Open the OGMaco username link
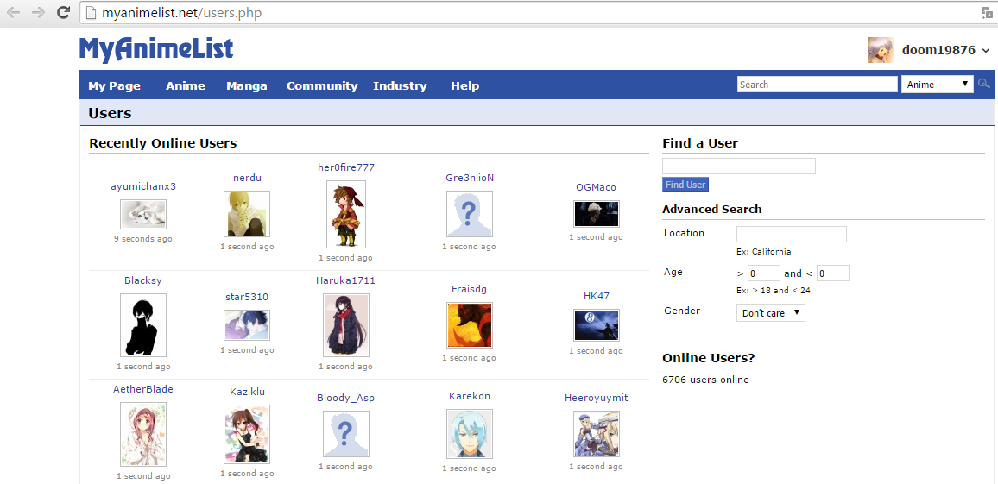This screenshot has width=998, height=484. tap(596, 187)
